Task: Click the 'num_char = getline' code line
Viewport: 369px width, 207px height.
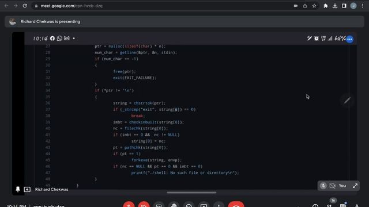Action: (x=136, y=52)
